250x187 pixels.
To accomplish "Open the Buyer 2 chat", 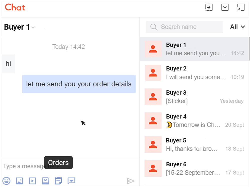I will 195,73.
